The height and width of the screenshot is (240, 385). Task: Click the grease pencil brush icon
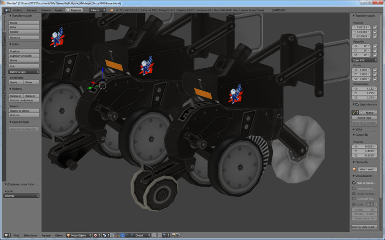click(354, 112)
